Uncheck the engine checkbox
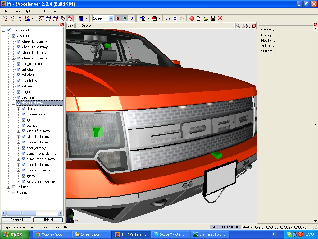 18,92
